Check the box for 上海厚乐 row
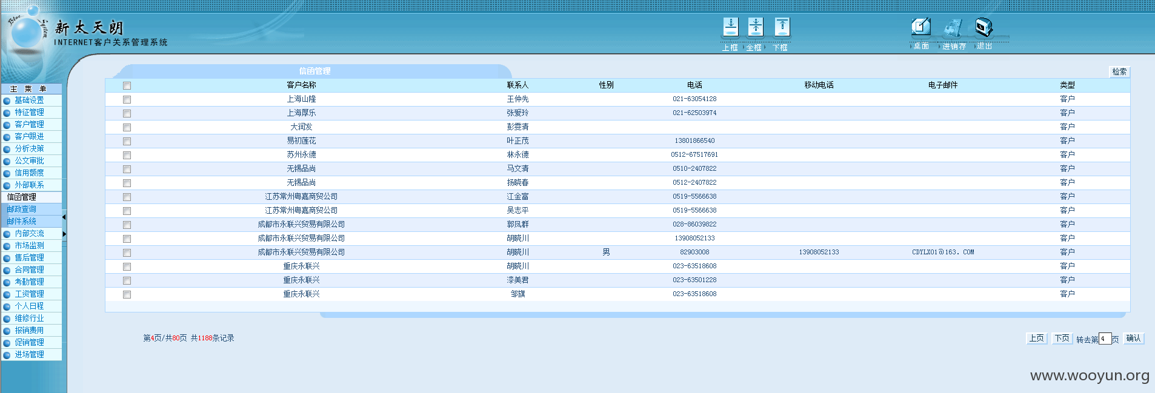 (x=127, y=113)
